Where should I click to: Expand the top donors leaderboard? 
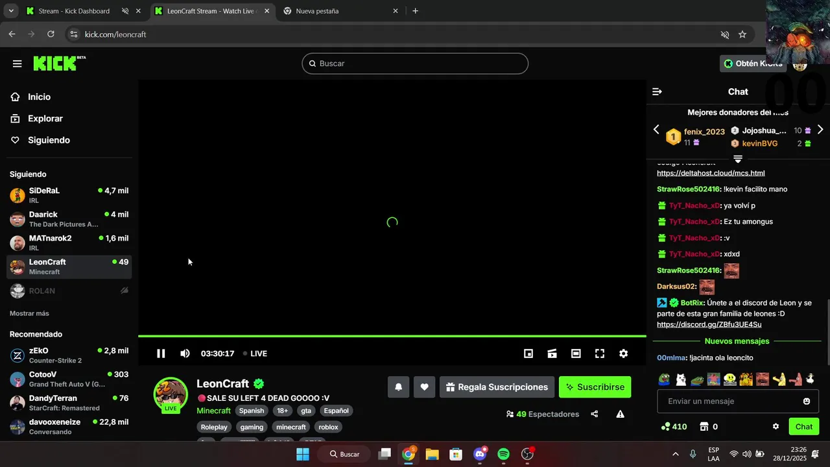pyautogui.click(x=738, y=159)
